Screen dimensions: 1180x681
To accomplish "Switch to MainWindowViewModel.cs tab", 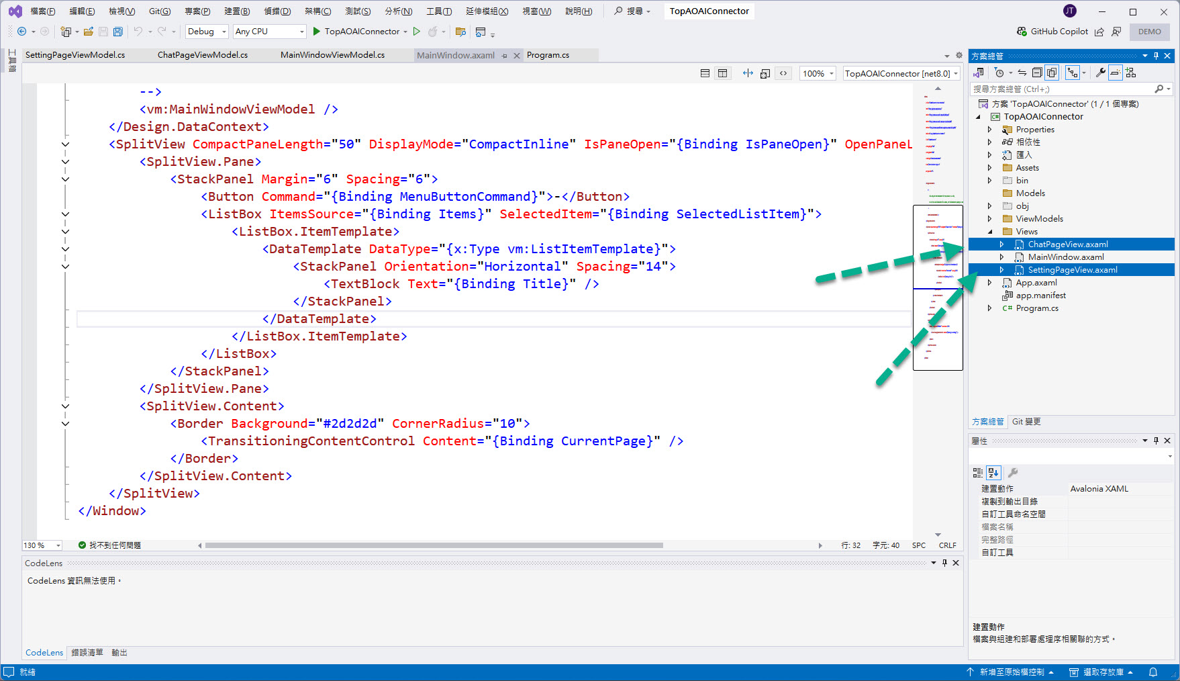I will click(332, 55).
